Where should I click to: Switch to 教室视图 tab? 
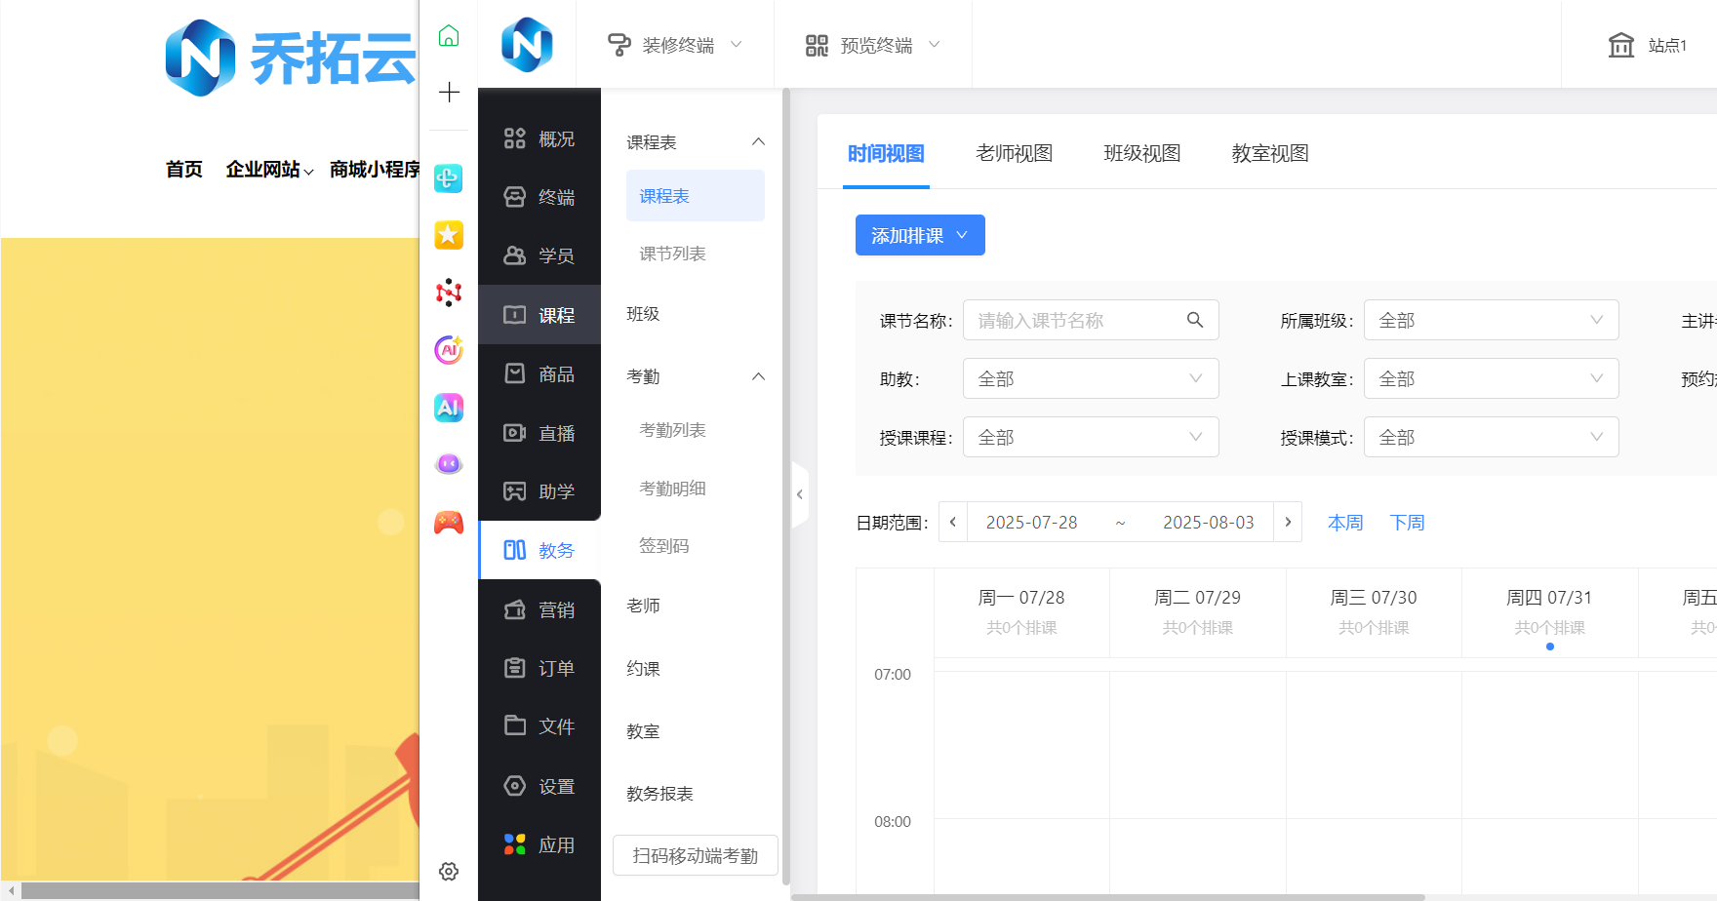pyautogui.click(x=1269, y=153)
